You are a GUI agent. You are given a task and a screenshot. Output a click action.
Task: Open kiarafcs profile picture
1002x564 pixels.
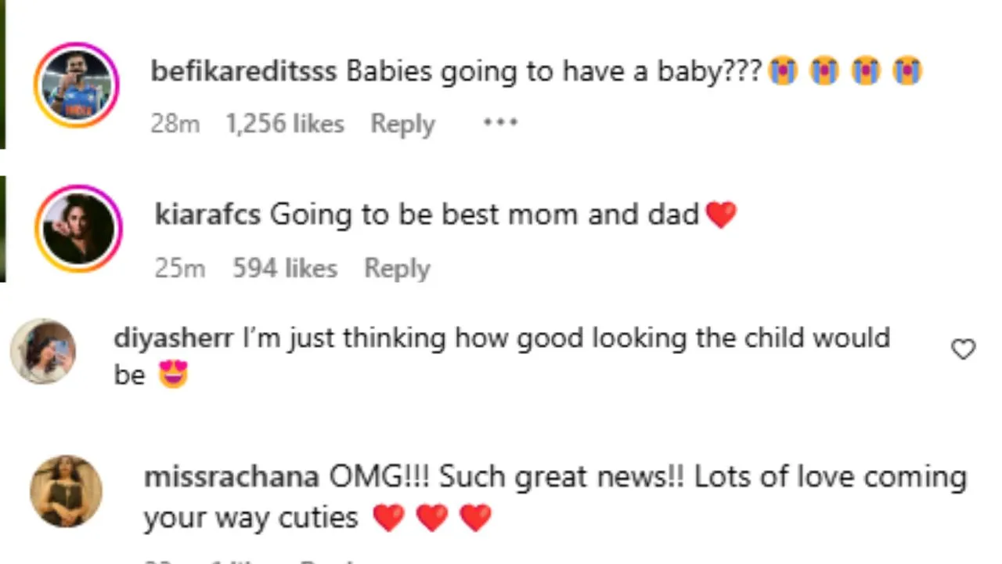(79, 229)
